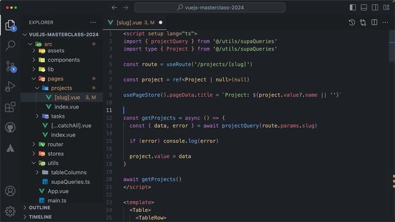Toggle the bottom panel

click(x=364, y=7)
